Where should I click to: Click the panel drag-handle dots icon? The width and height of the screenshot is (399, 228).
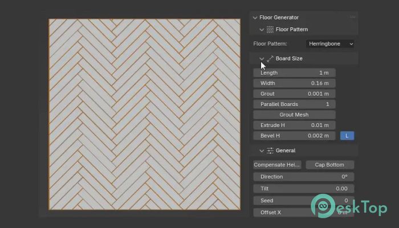352,17
